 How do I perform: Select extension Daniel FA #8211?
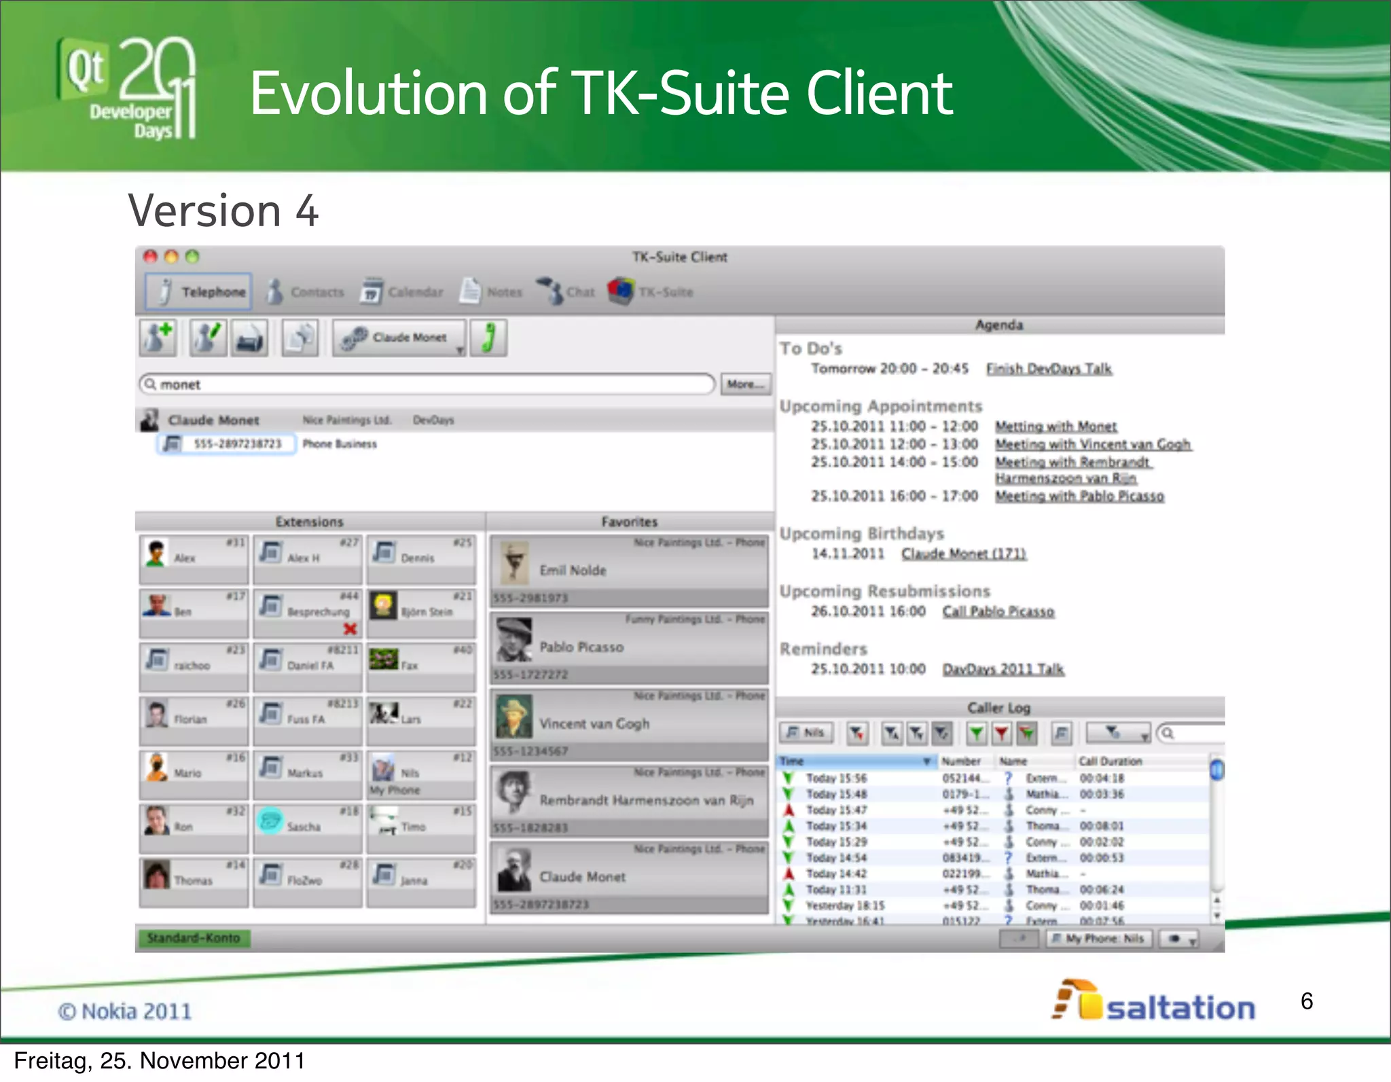click(307, 667)
